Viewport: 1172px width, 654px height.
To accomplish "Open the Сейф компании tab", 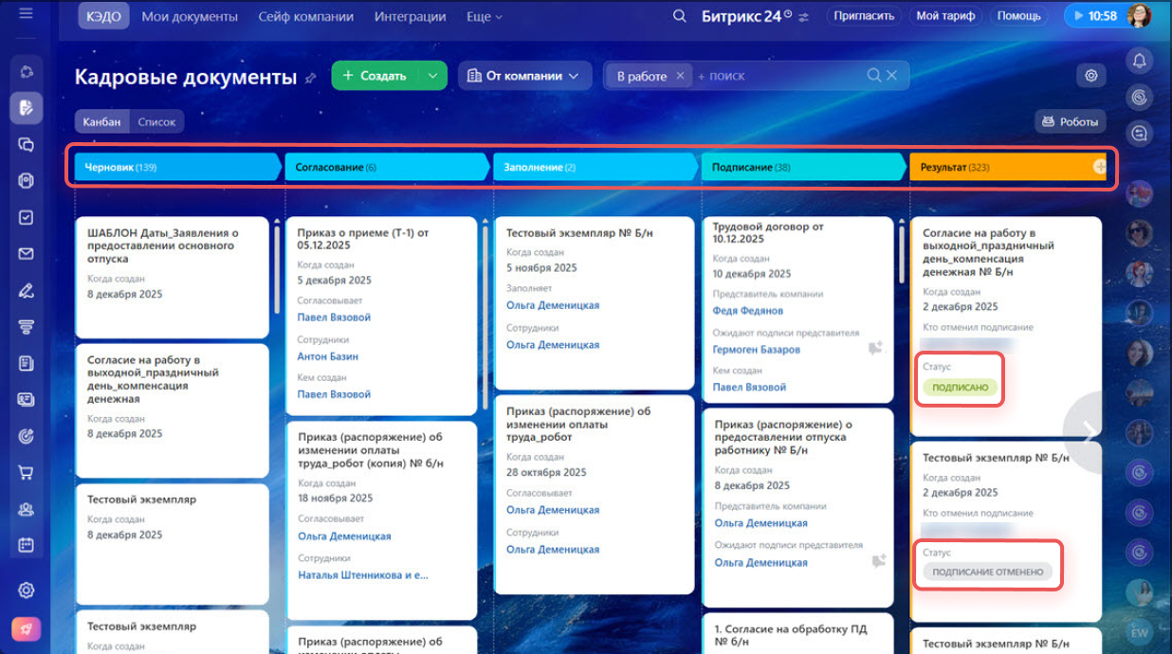I will pyautogui.click(x=306, y=16).
